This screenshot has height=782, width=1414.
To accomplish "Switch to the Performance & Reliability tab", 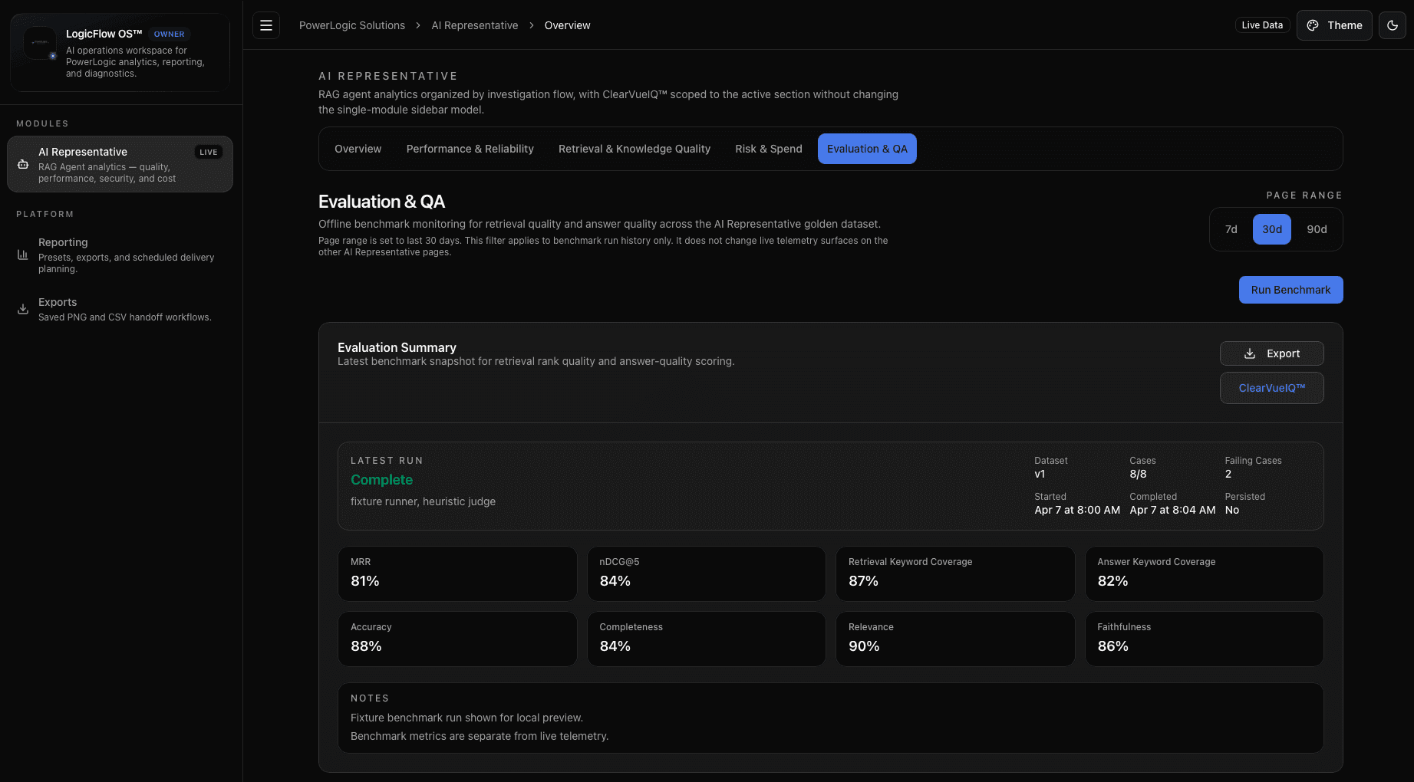I will coord(470,149).
